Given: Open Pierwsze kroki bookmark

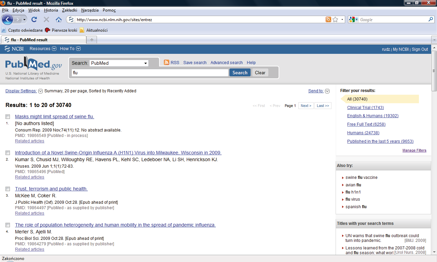Looking at the screenshot, I should 61,30.
